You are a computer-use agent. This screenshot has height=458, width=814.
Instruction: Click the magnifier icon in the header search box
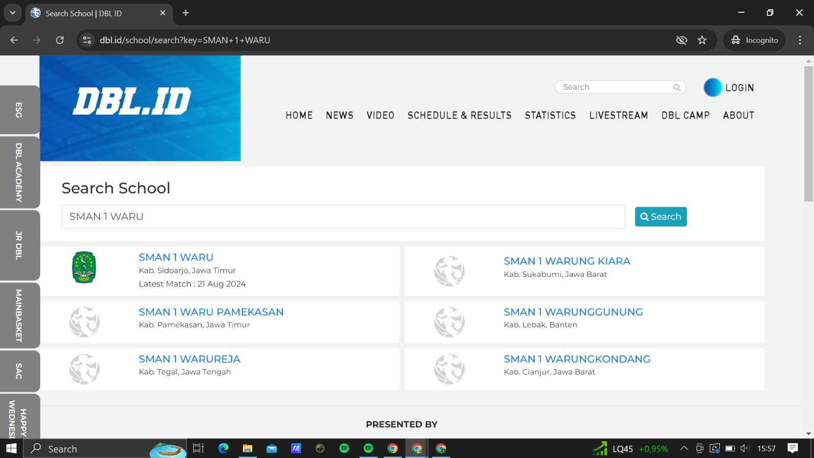click(677, 88)
